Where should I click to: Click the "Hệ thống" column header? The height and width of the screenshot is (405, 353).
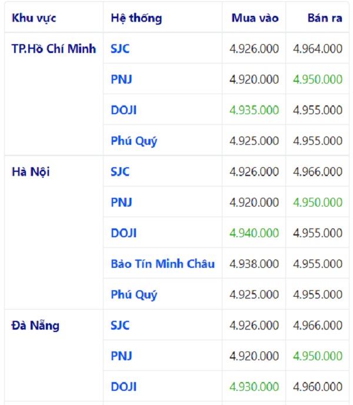tap(136, 18)
